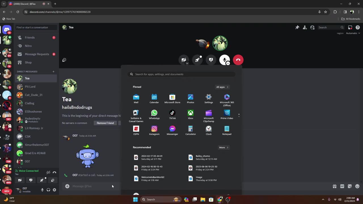Open Message Requests
This screenshot has width=363, height=204.
coord(36,54)
